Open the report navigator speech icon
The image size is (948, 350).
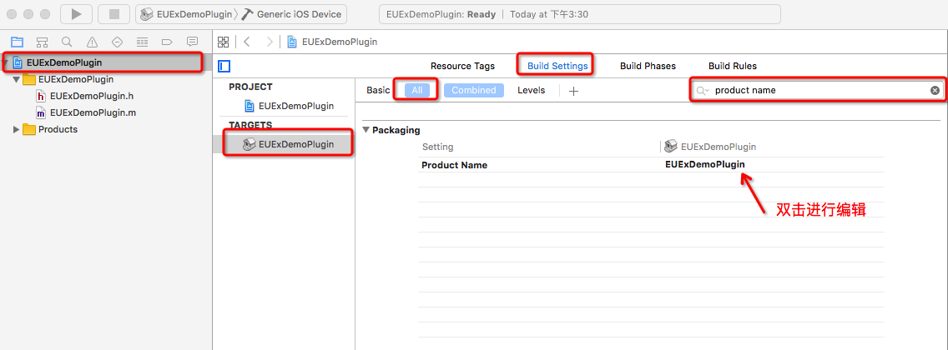click(x=192, y=42)
